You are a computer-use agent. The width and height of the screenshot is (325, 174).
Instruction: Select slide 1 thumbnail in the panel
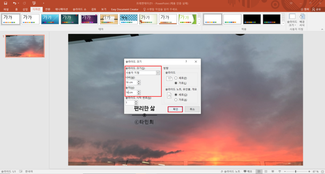pyautogui.click(x=25, y=46)
